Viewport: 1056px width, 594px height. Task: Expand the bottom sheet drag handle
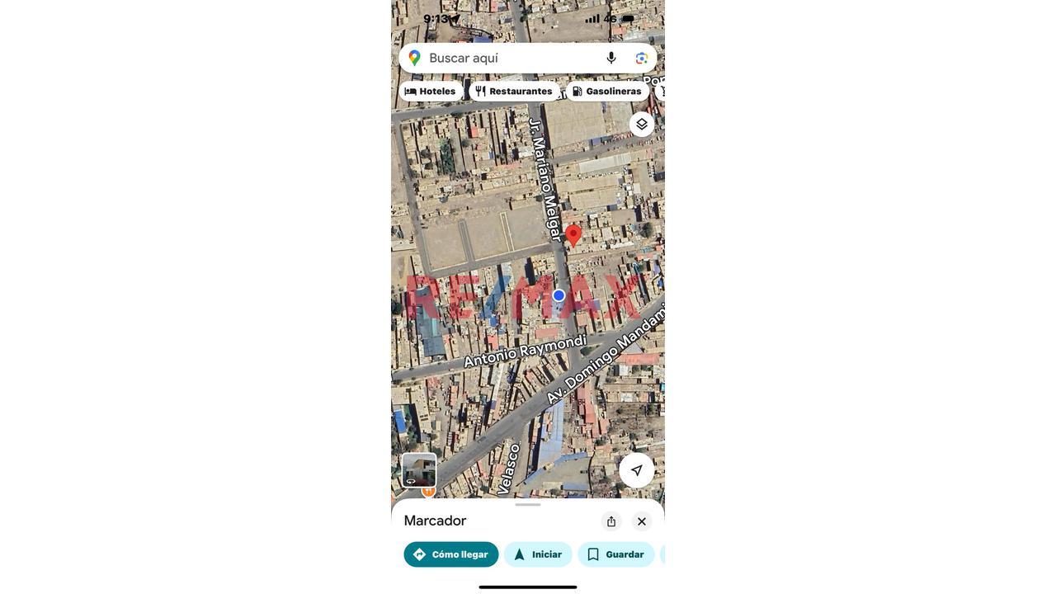[528, 505]
